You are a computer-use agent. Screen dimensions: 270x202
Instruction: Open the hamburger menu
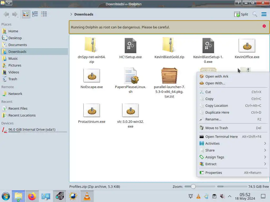click(x=264, y=14)
